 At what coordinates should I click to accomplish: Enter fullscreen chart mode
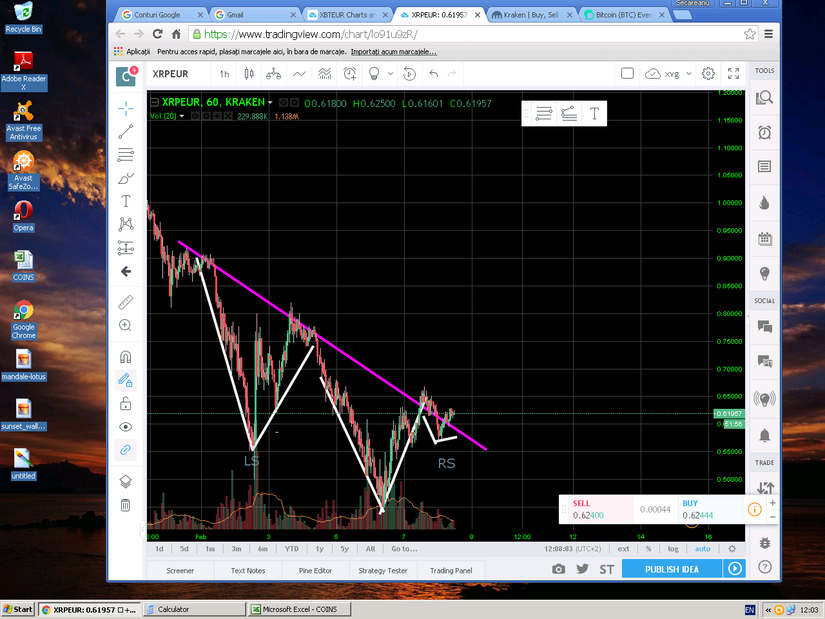733,74
